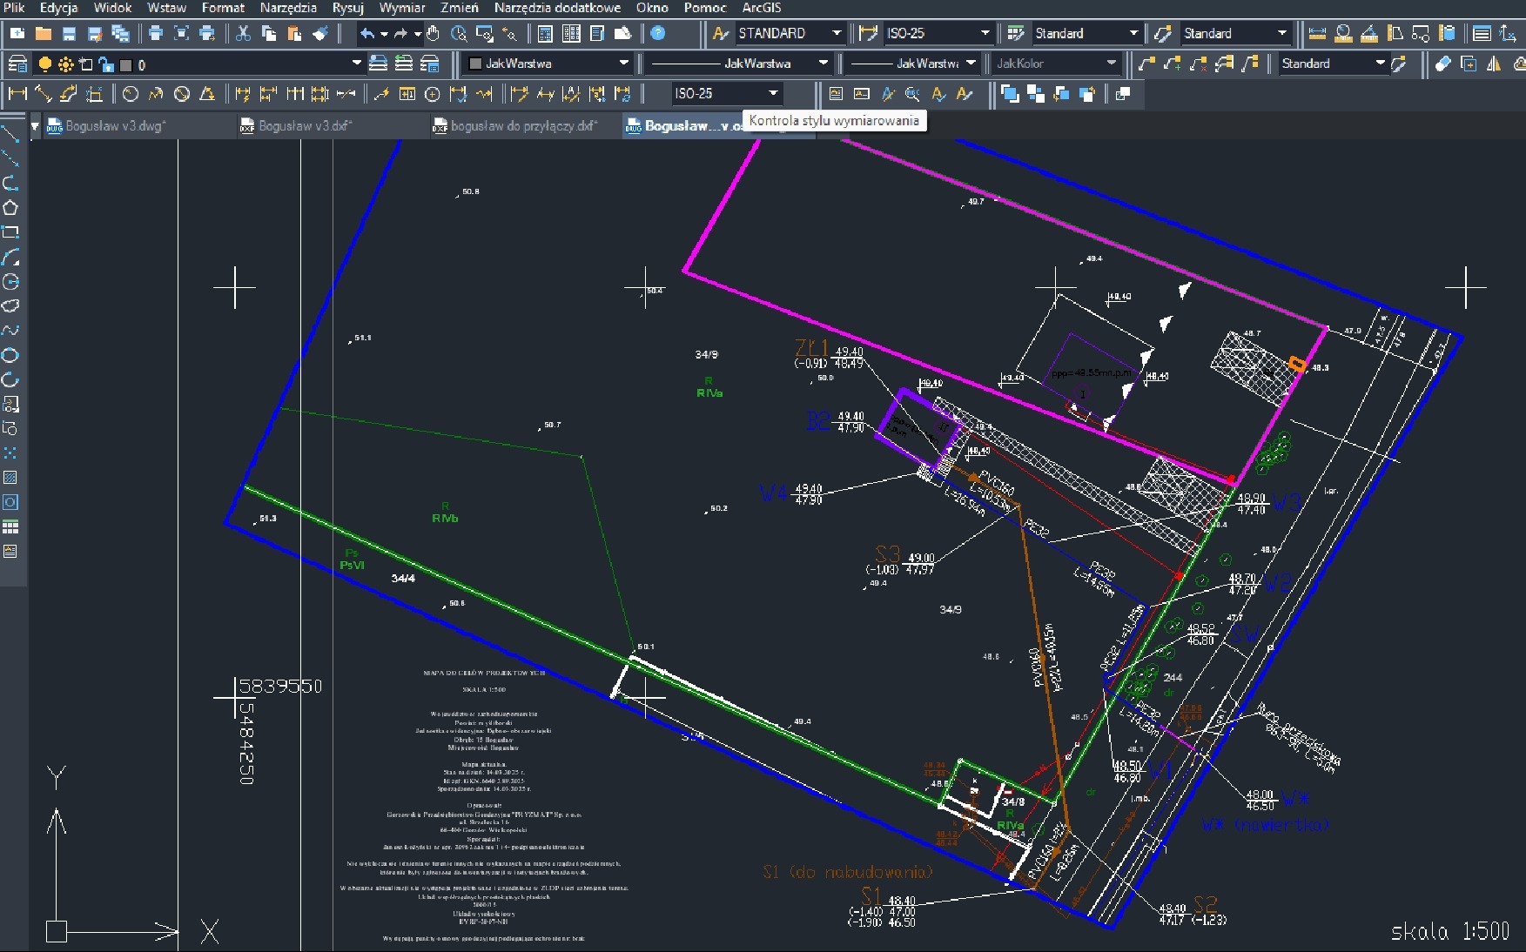The image size is (1526, 952).
Task: Cut selection with the scissors icon
Action: click(242, 35)
